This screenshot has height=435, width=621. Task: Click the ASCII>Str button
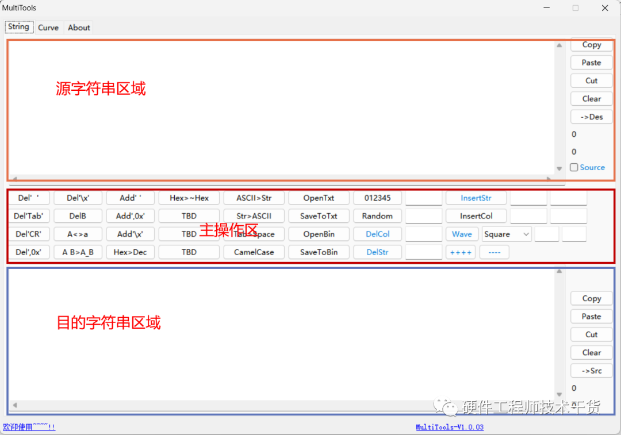click(x=254, y=198)
